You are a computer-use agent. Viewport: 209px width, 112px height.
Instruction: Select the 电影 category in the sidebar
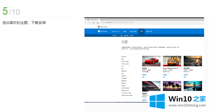(122, 73)
